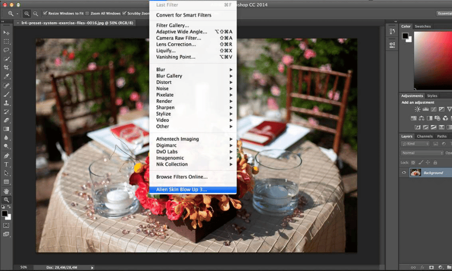Select the Crop tool
This screenshot has height=271, width=452.
point(6,68)
